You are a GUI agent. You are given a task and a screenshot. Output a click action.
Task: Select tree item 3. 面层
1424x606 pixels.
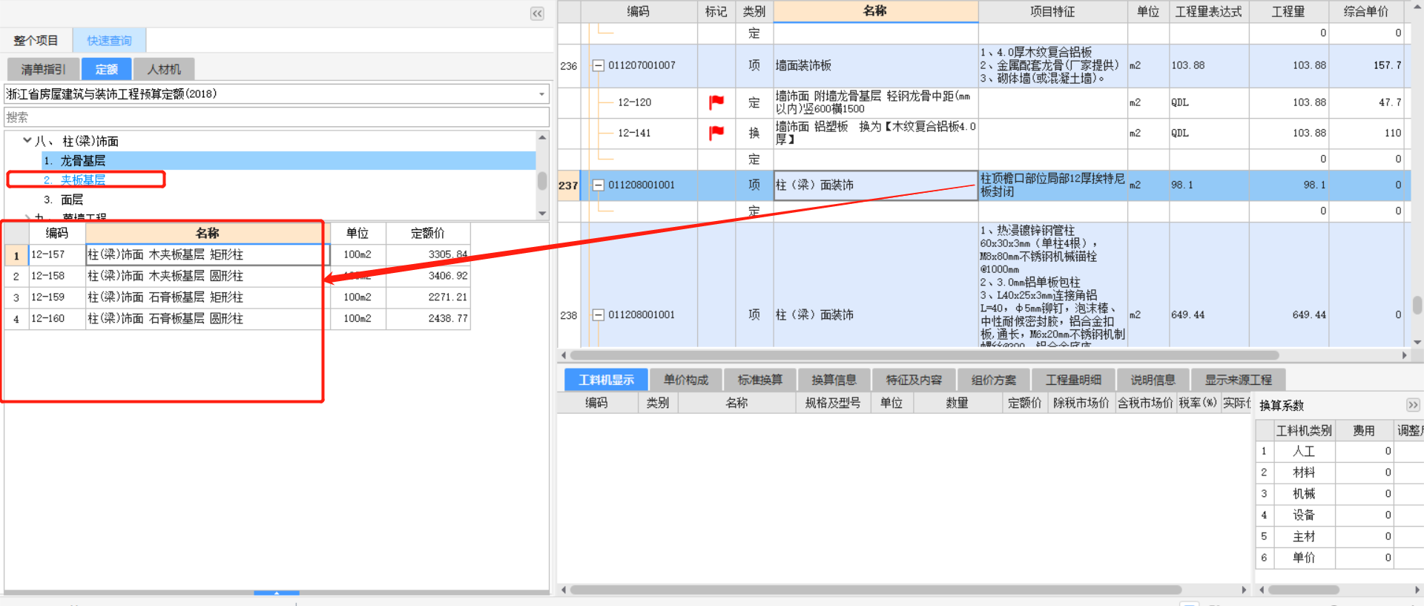[64, 200]
